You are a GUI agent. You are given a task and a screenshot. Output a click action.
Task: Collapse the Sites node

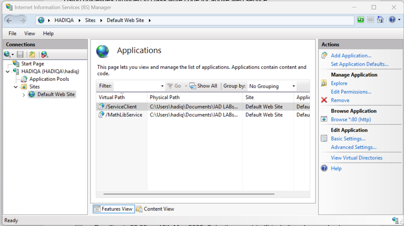pos(16,87)
